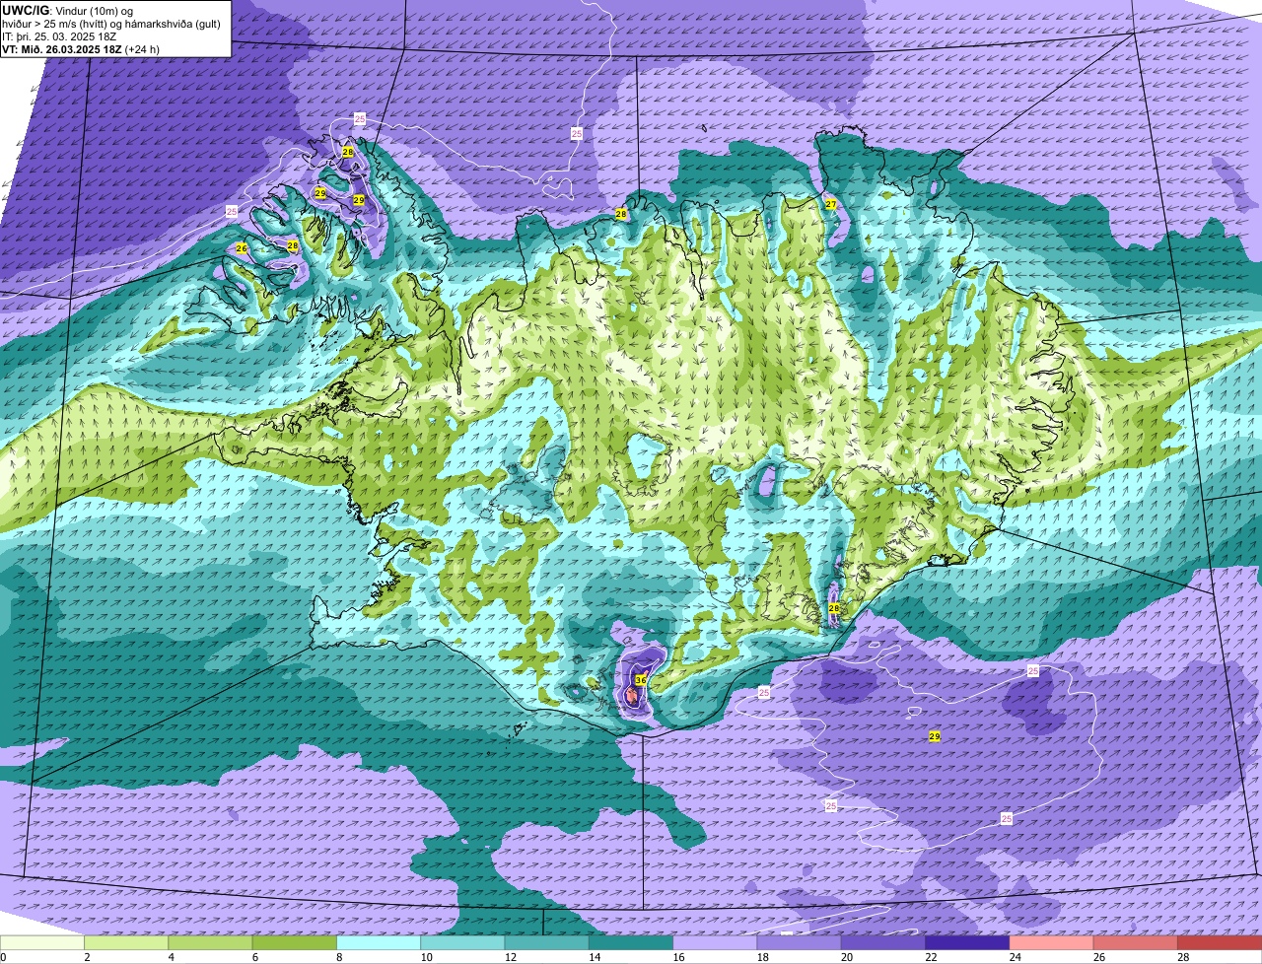Pick the 20–22 m/s violet legend swatch

883,942
